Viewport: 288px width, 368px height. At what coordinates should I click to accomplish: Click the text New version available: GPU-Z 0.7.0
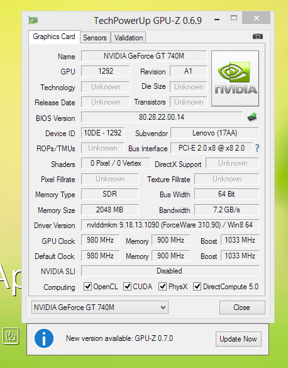click(119, 338)
